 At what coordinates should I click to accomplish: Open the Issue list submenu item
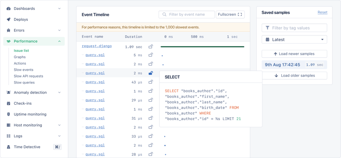[x=21, y=51]
